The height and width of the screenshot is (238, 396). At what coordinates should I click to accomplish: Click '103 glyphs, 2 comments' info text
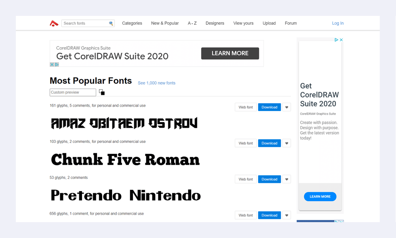tap(97, 142)
